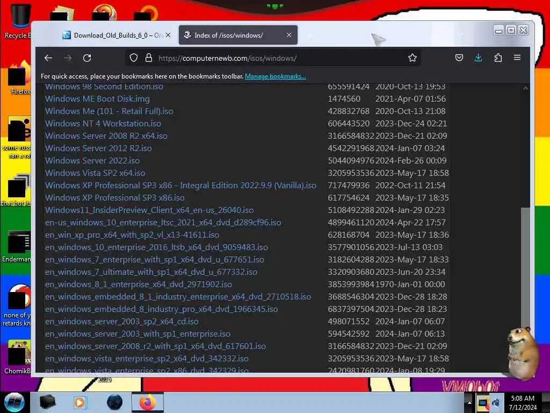Open Firefox hamburger application menu

point(517,58)
